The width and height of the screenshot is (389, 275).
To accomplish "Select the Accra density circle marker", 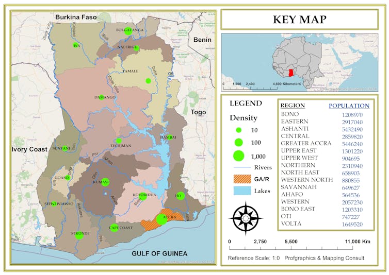I will click(161, 219).
